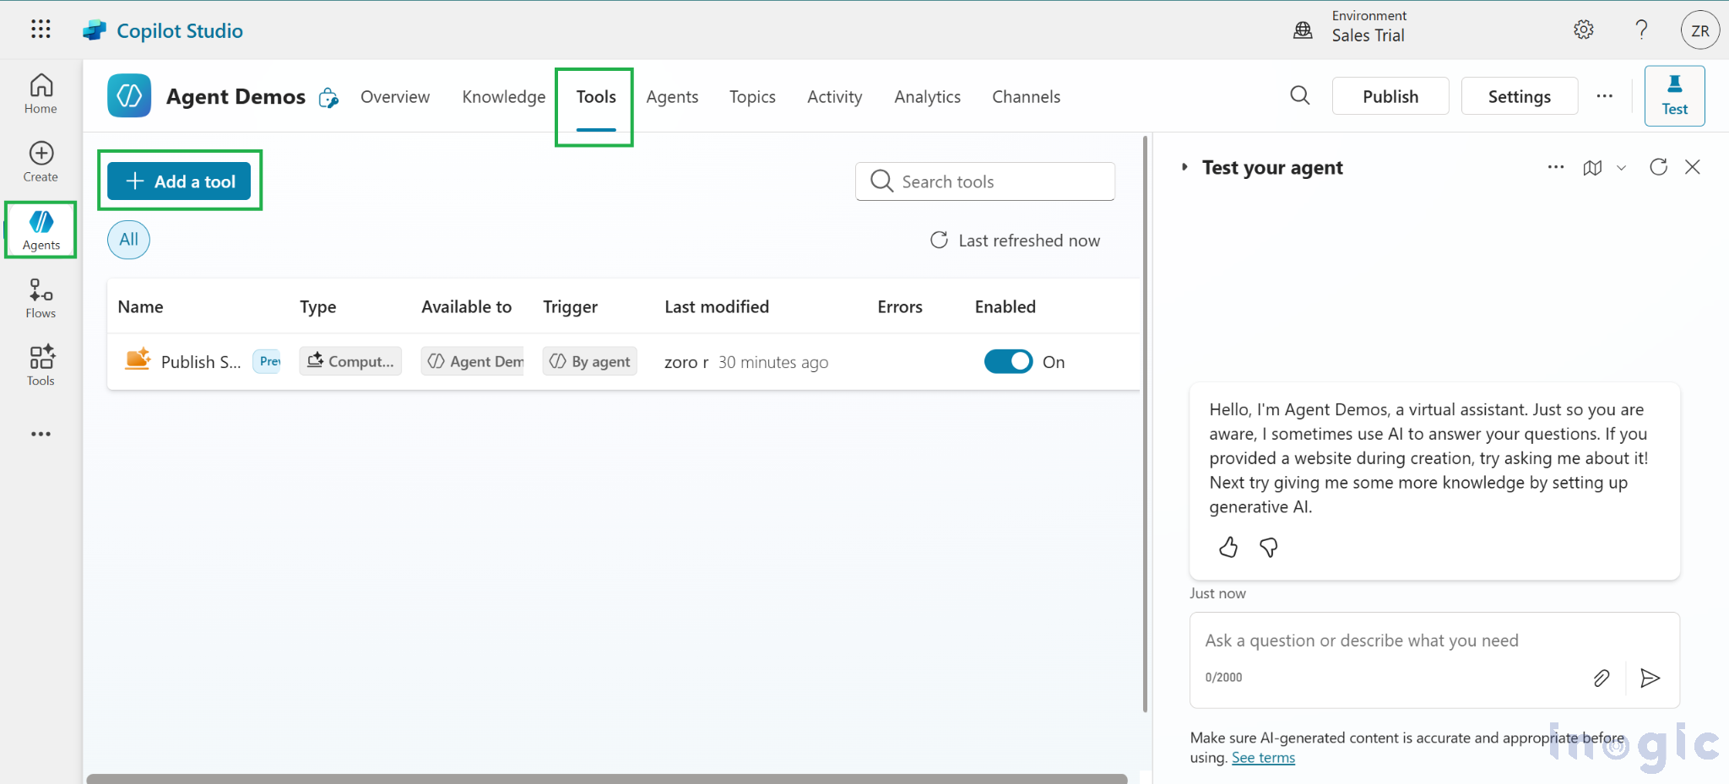Screen dimensions: 1729x784
Task: Attach a file with paperclip icon
Action: pos(1602,678)
